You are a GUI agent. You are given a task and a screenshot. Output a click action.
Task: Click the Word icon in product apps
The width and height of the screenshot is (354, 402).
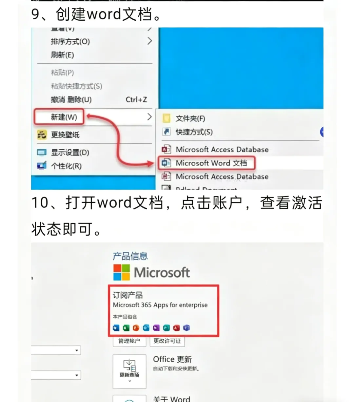116,328
